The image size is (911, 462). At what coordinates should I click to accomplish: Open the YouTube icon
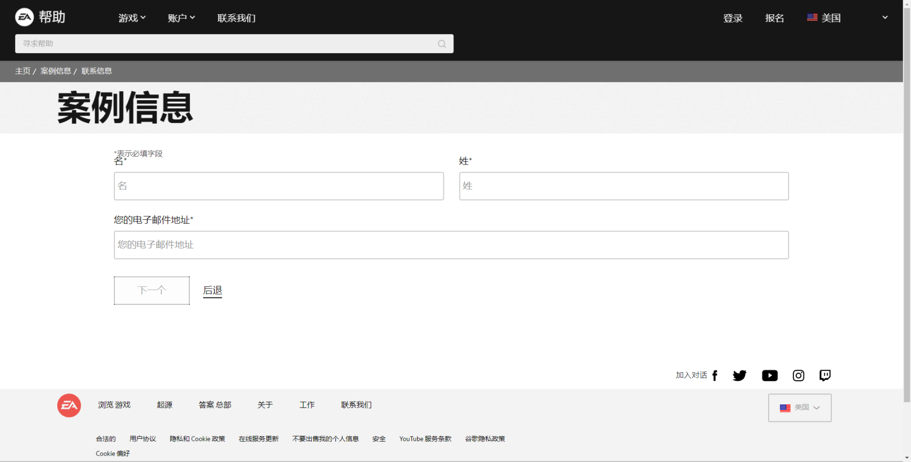point(770,376)
